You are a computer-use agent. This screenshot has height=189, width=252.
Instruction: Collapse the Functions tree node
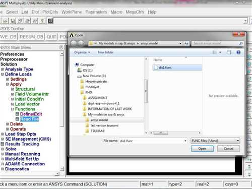coord(13,109)
